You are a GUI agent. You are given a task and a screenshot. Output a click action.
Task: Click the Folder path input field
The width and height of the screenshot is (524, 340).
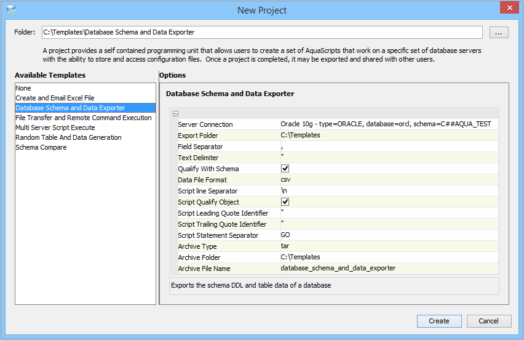(261, 32)
